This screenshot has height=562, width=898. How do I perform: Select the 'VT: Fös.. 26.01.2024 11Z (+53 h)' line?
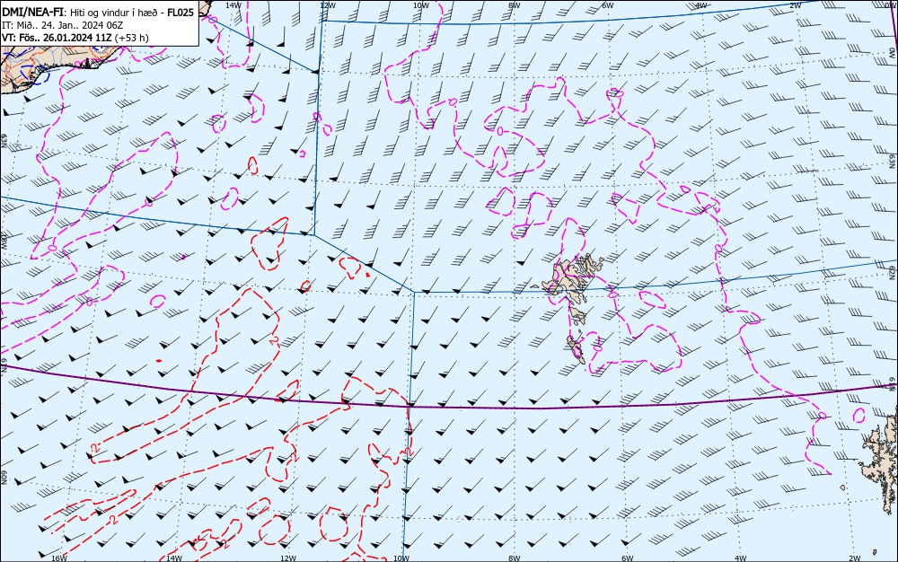click(75, 38)
